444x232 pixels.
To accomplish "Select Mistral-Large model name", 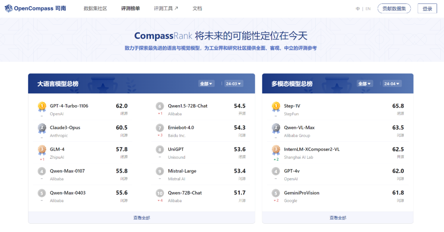I will [182, 171].
